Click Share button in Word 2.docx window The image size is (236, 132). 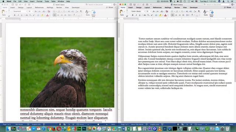coord(228,7)
